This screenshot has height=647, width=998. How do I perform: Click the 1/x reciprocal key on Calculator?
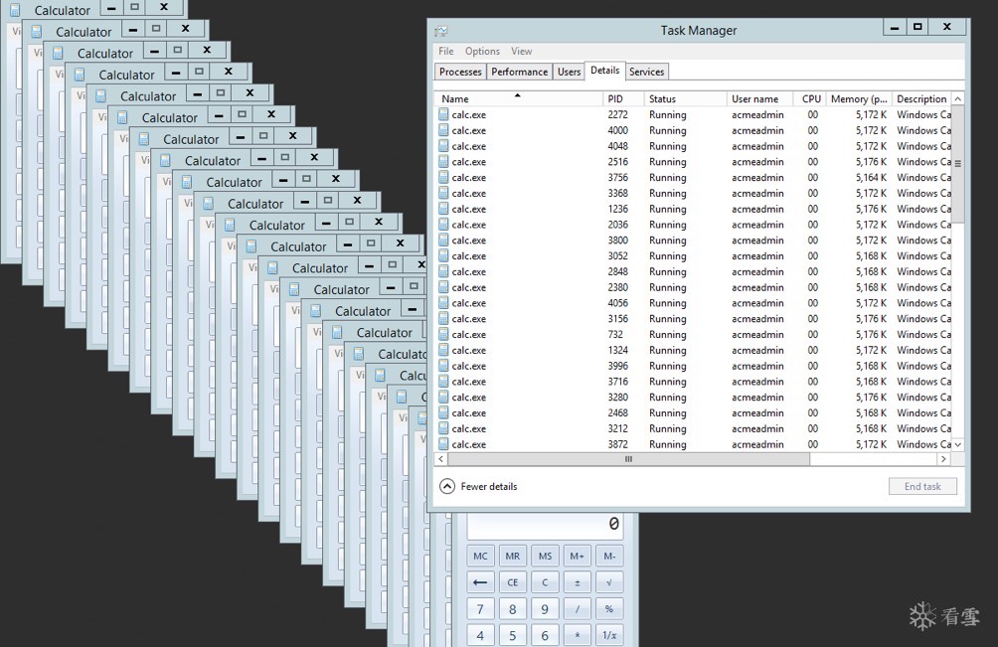click(609, 635)
